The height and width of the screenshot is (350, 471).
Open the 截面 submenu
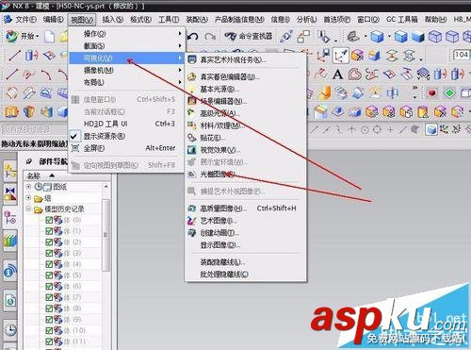(126, 45)
